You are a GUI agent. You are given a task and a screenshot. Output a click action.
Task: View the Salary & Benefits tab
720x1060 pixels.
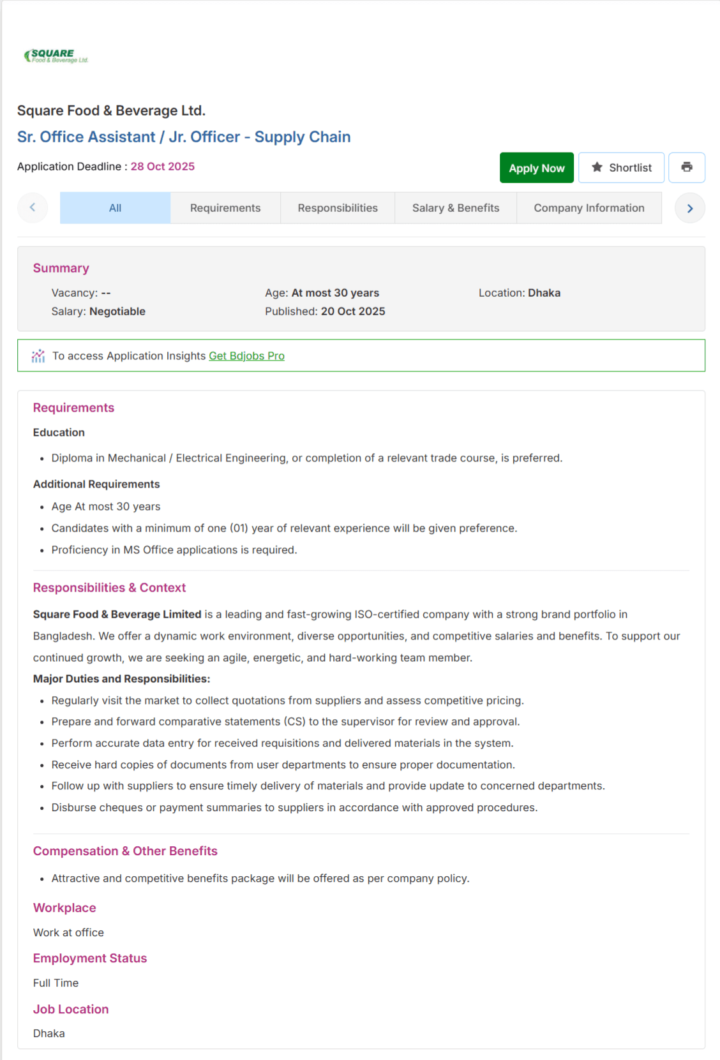tap(456, 208)
